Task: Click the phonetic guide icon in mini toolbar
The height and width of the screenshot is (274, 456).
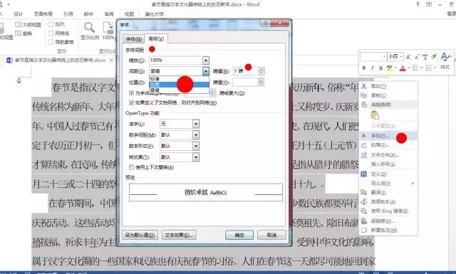Action: click(x=425, y=57)
